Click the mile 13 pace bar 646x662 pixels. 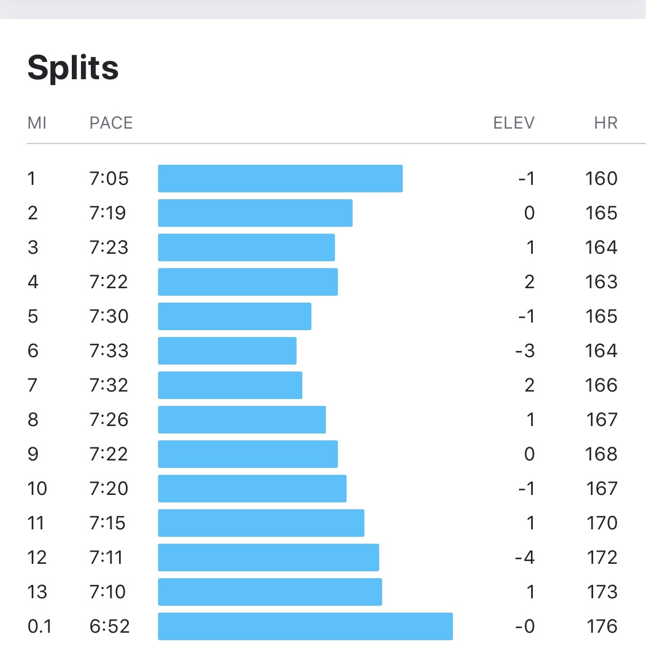coord(270,592)
